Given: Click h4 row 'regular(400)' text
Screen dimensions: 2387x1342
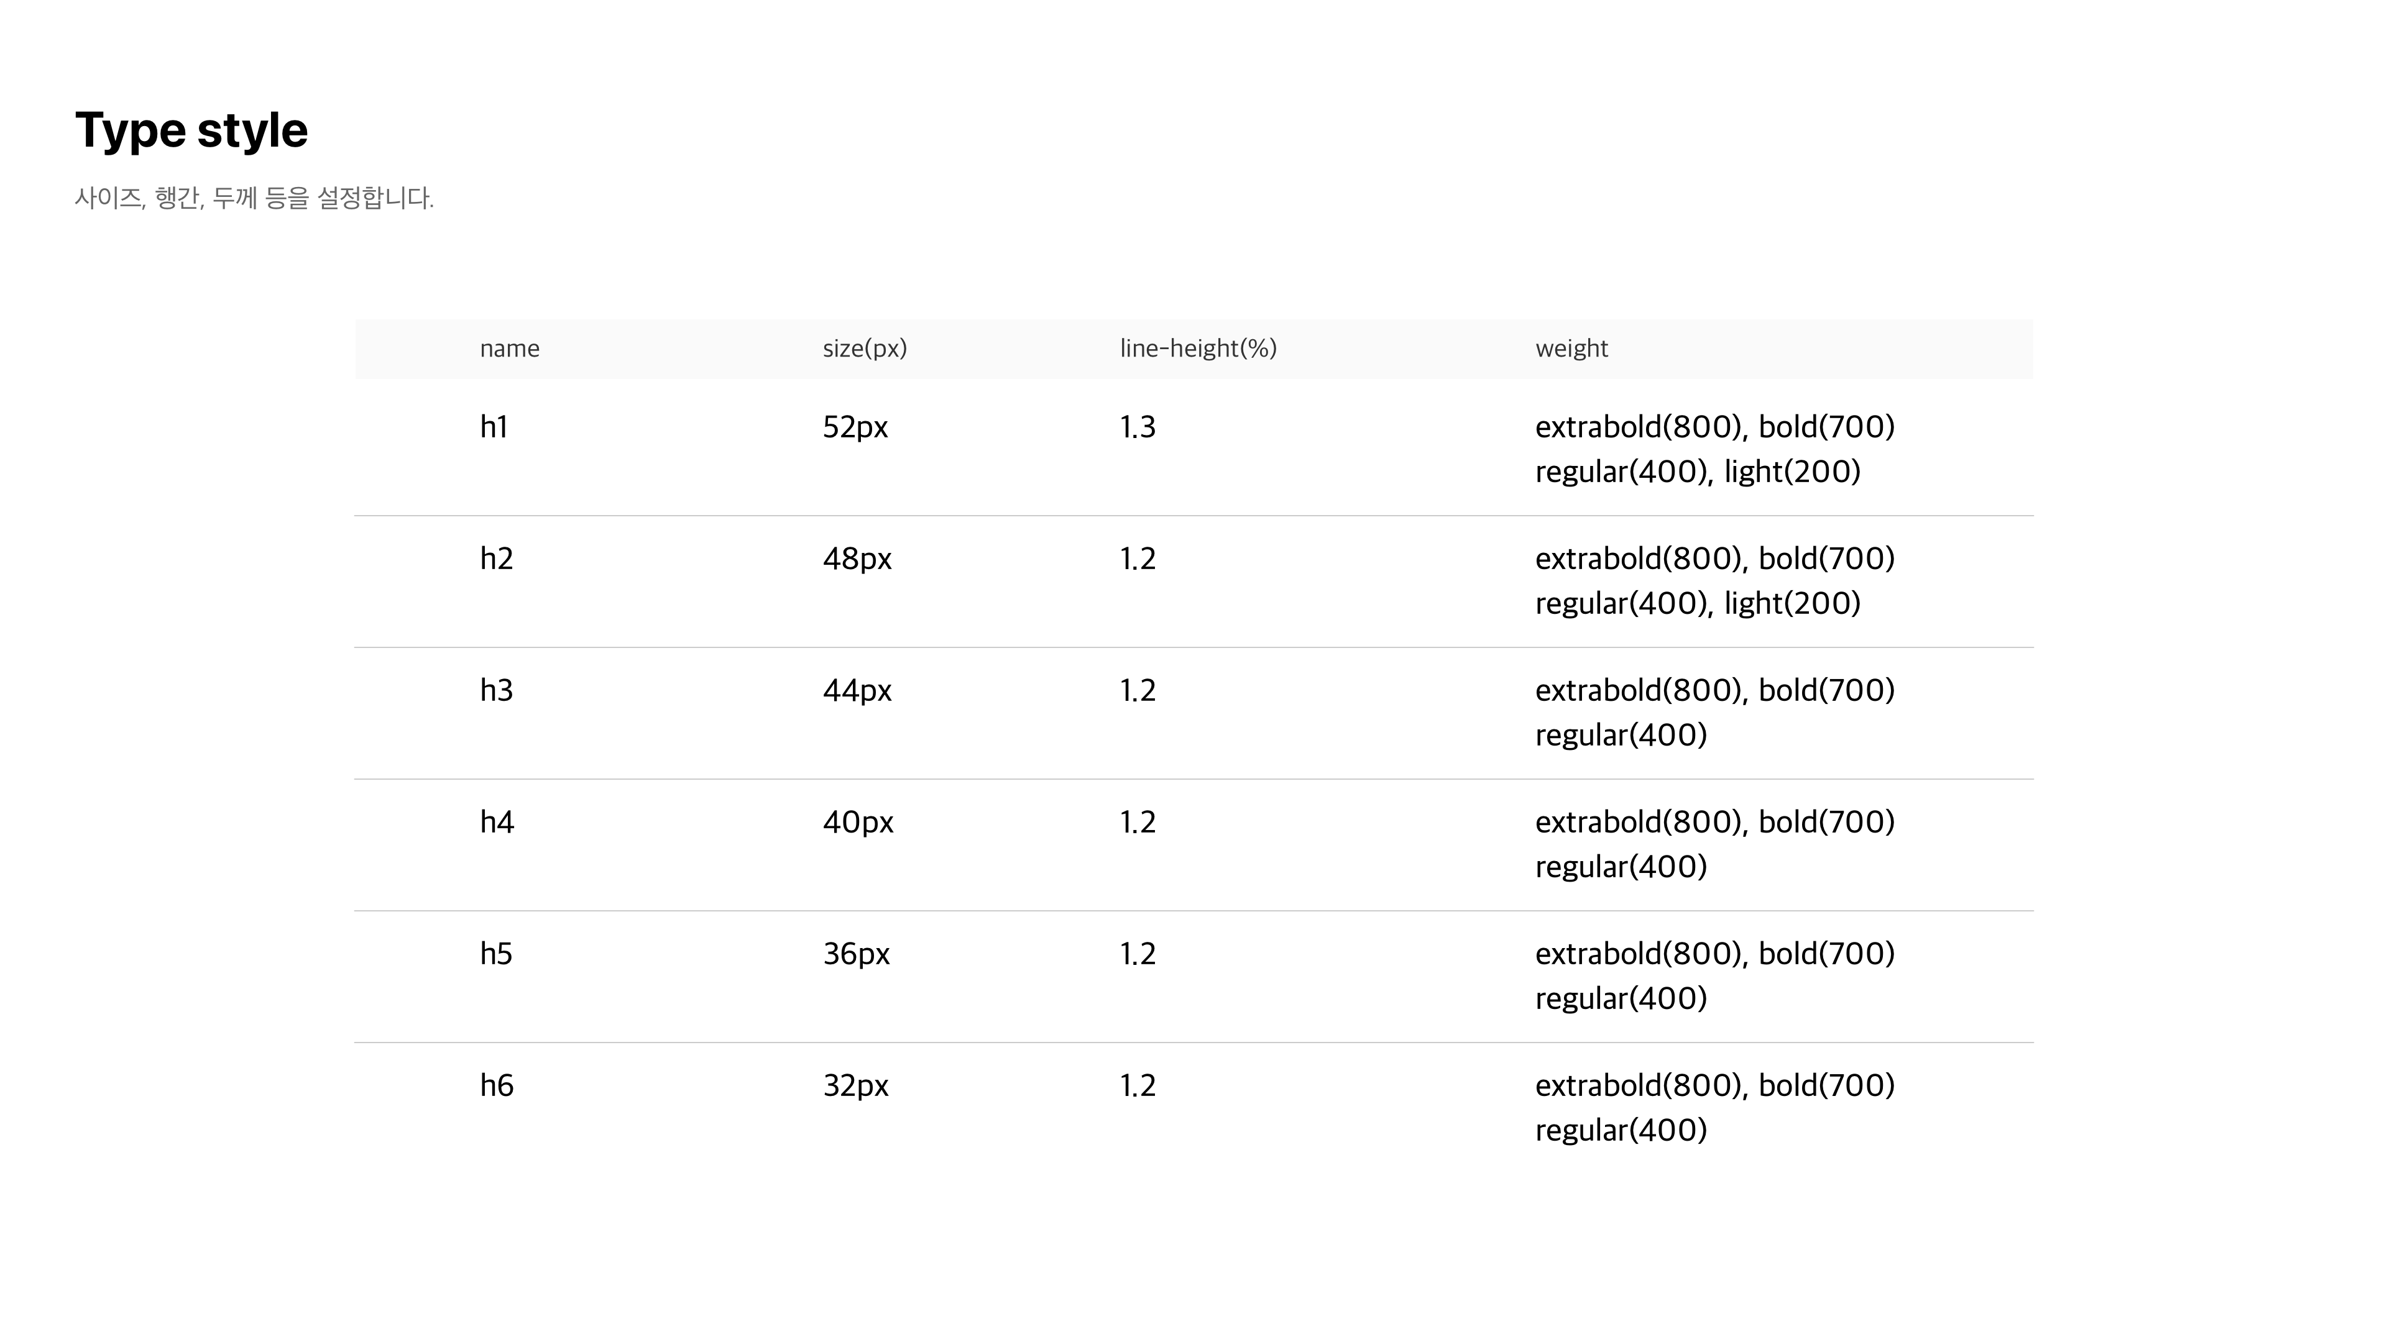Looking at the screenshot, I should pyautogui.click(x=1621, y=867).
